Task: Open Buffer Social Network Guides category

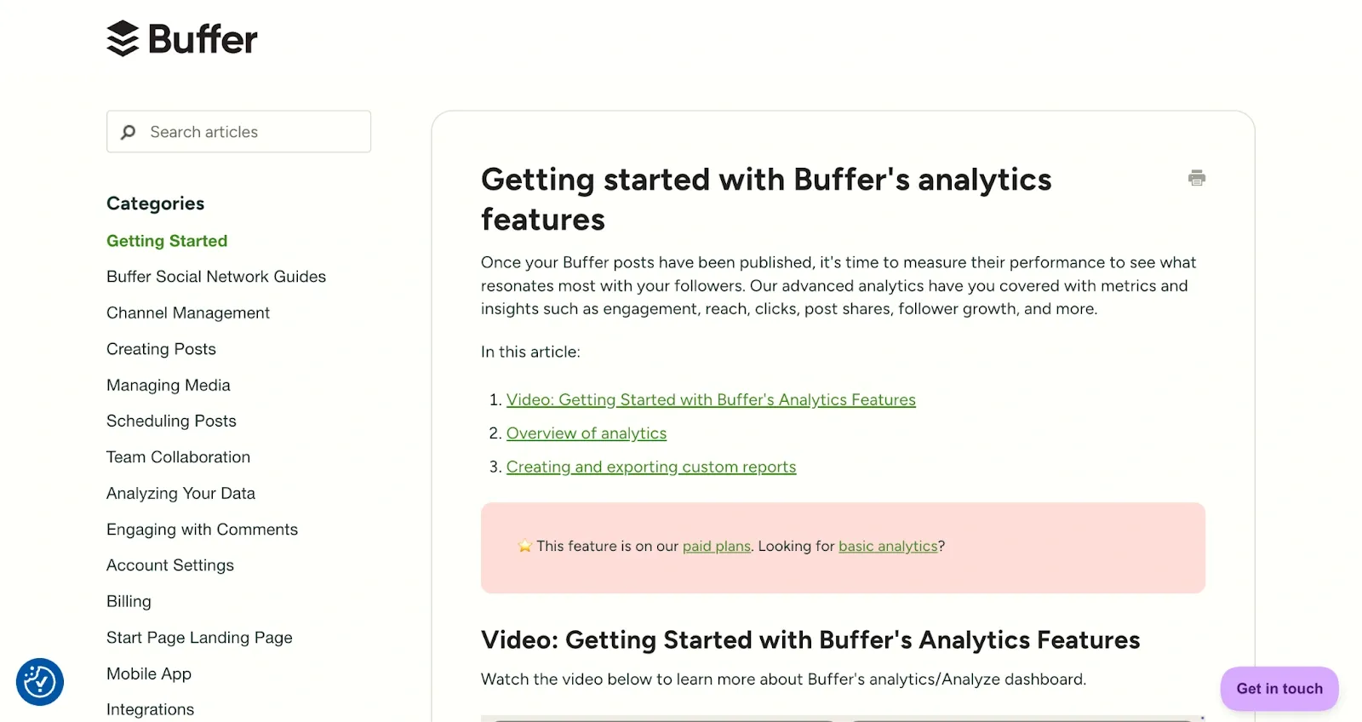Action: [x=216, y=277]
